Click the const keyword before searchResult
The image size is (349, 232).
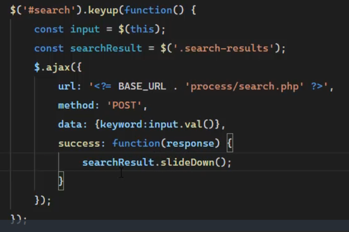49,48
